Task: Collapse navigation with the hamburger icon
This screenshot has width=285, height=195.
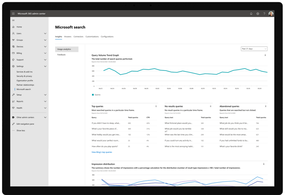Action: point(13,20)
